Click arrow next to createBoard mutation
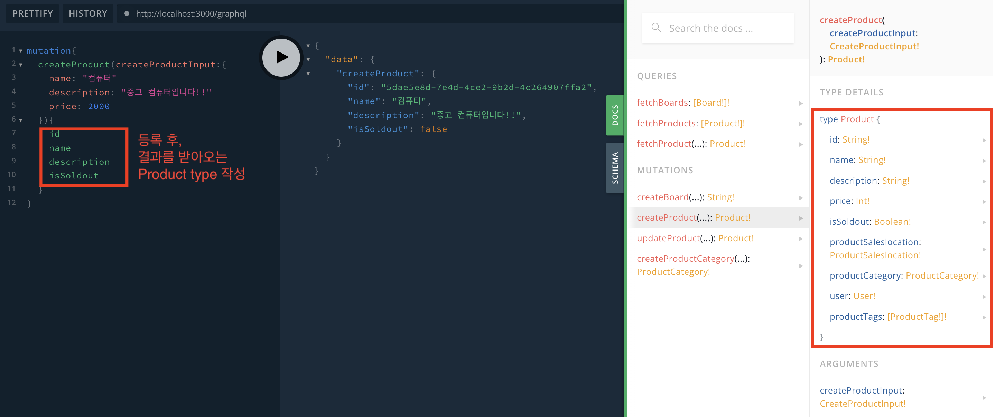 pyautogui.click(x=801, y=198)
